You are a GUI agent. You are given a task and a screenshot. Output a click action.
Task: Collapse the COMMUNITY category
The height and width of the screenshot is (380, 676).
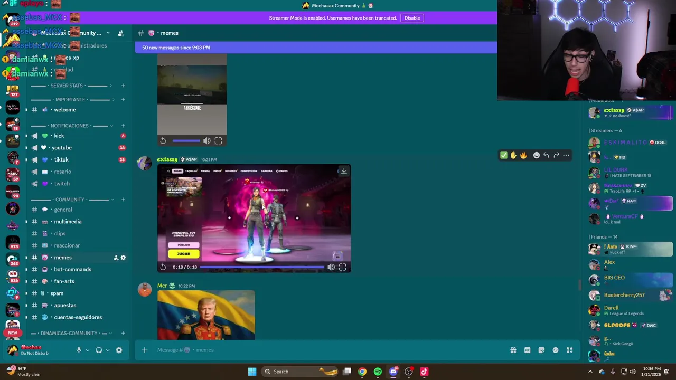point(71,199)
